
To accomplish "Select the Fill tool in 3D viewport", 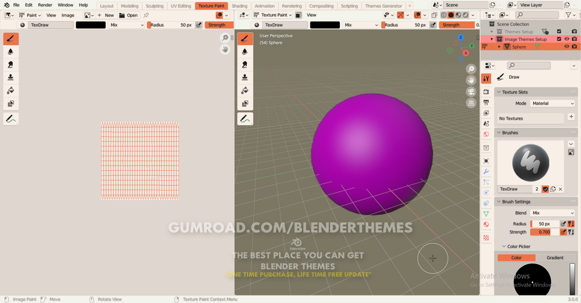I will click(x=245, y=90).
